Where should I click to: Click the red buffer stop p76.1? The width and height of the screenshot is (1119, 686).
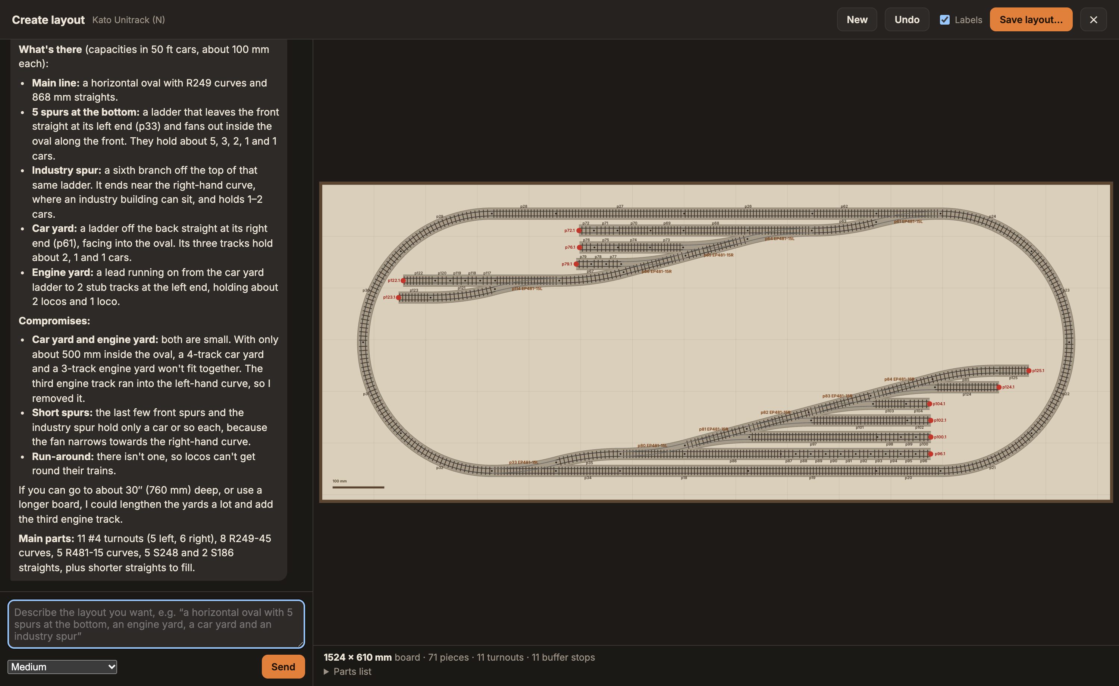(x=580, y=248)
